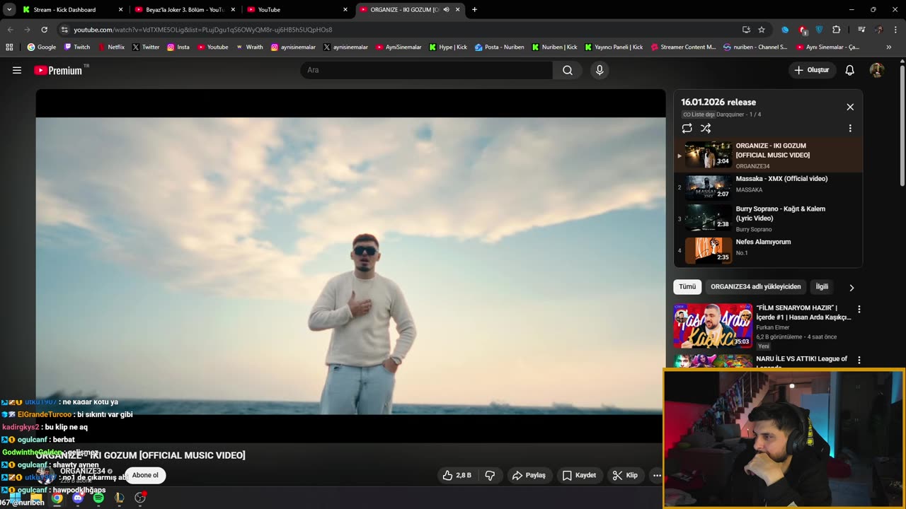Open the playlist three-dot options menu
This screenshot has height=509, width=906.
click(x=850, y=128)
